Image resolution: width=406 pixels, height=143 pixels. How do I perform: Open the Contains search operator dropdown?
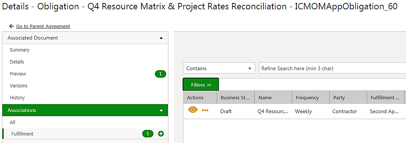pyautogui.click(x=219, y=69)
